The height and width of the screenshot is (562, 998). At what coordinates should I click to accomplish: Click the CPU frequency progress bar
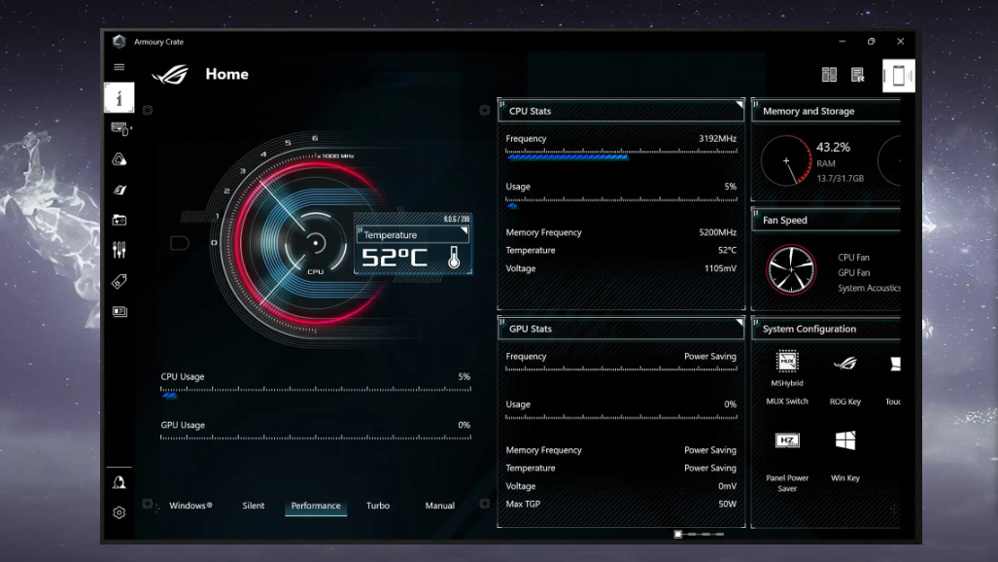pyautogui.click(x=622, y=155)
